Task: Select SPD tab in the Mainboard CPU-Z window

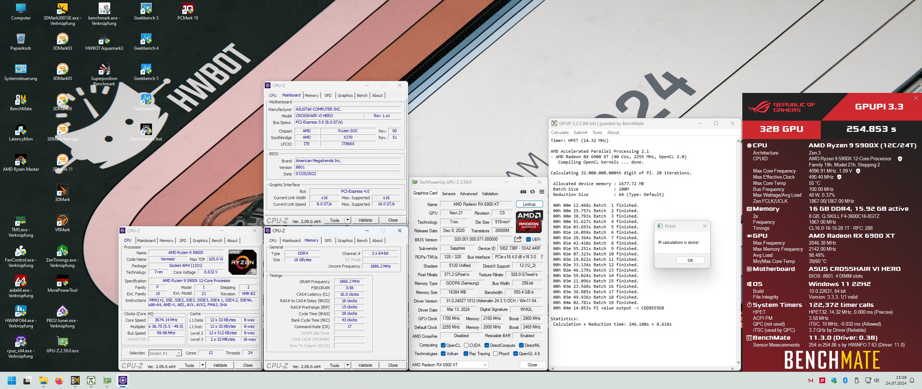Action: point(328,95)
